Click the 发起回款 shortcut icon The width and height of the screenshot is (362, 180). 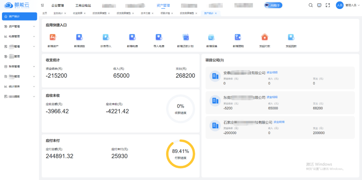click(291, 37)
